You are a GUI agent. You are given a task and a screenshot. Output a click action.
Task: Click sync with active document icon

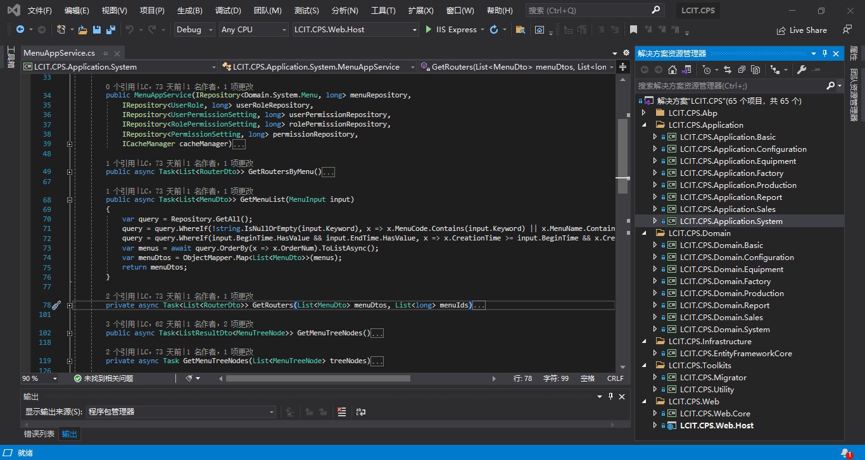pyautogui.click(x=727, y=70)
